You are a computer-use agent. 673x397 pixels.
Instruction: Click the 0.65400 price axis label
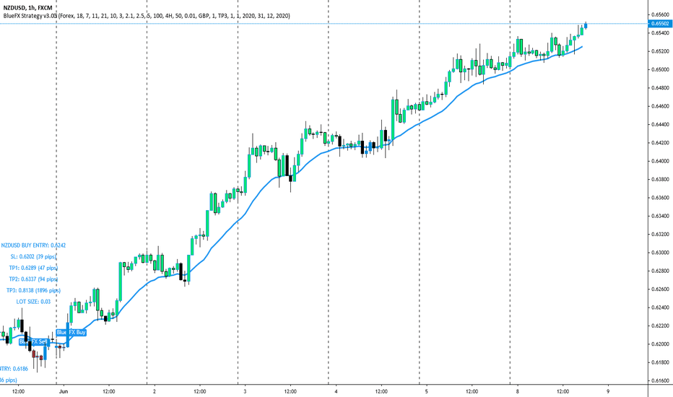tap(660, 33)
